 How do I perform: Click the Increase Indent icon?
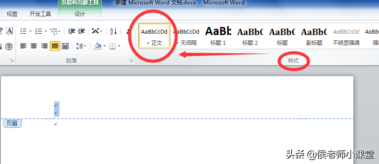82,31
